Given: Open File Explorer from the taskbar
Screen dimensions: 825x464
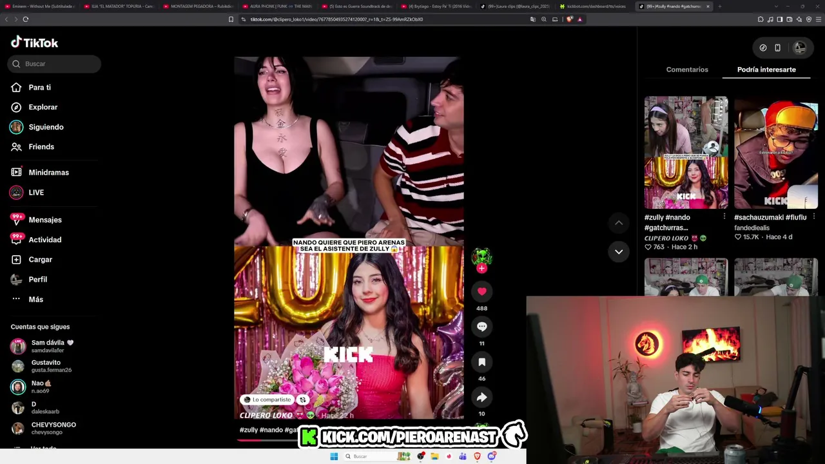Looking at the screenshot, I should pos(435,457).
